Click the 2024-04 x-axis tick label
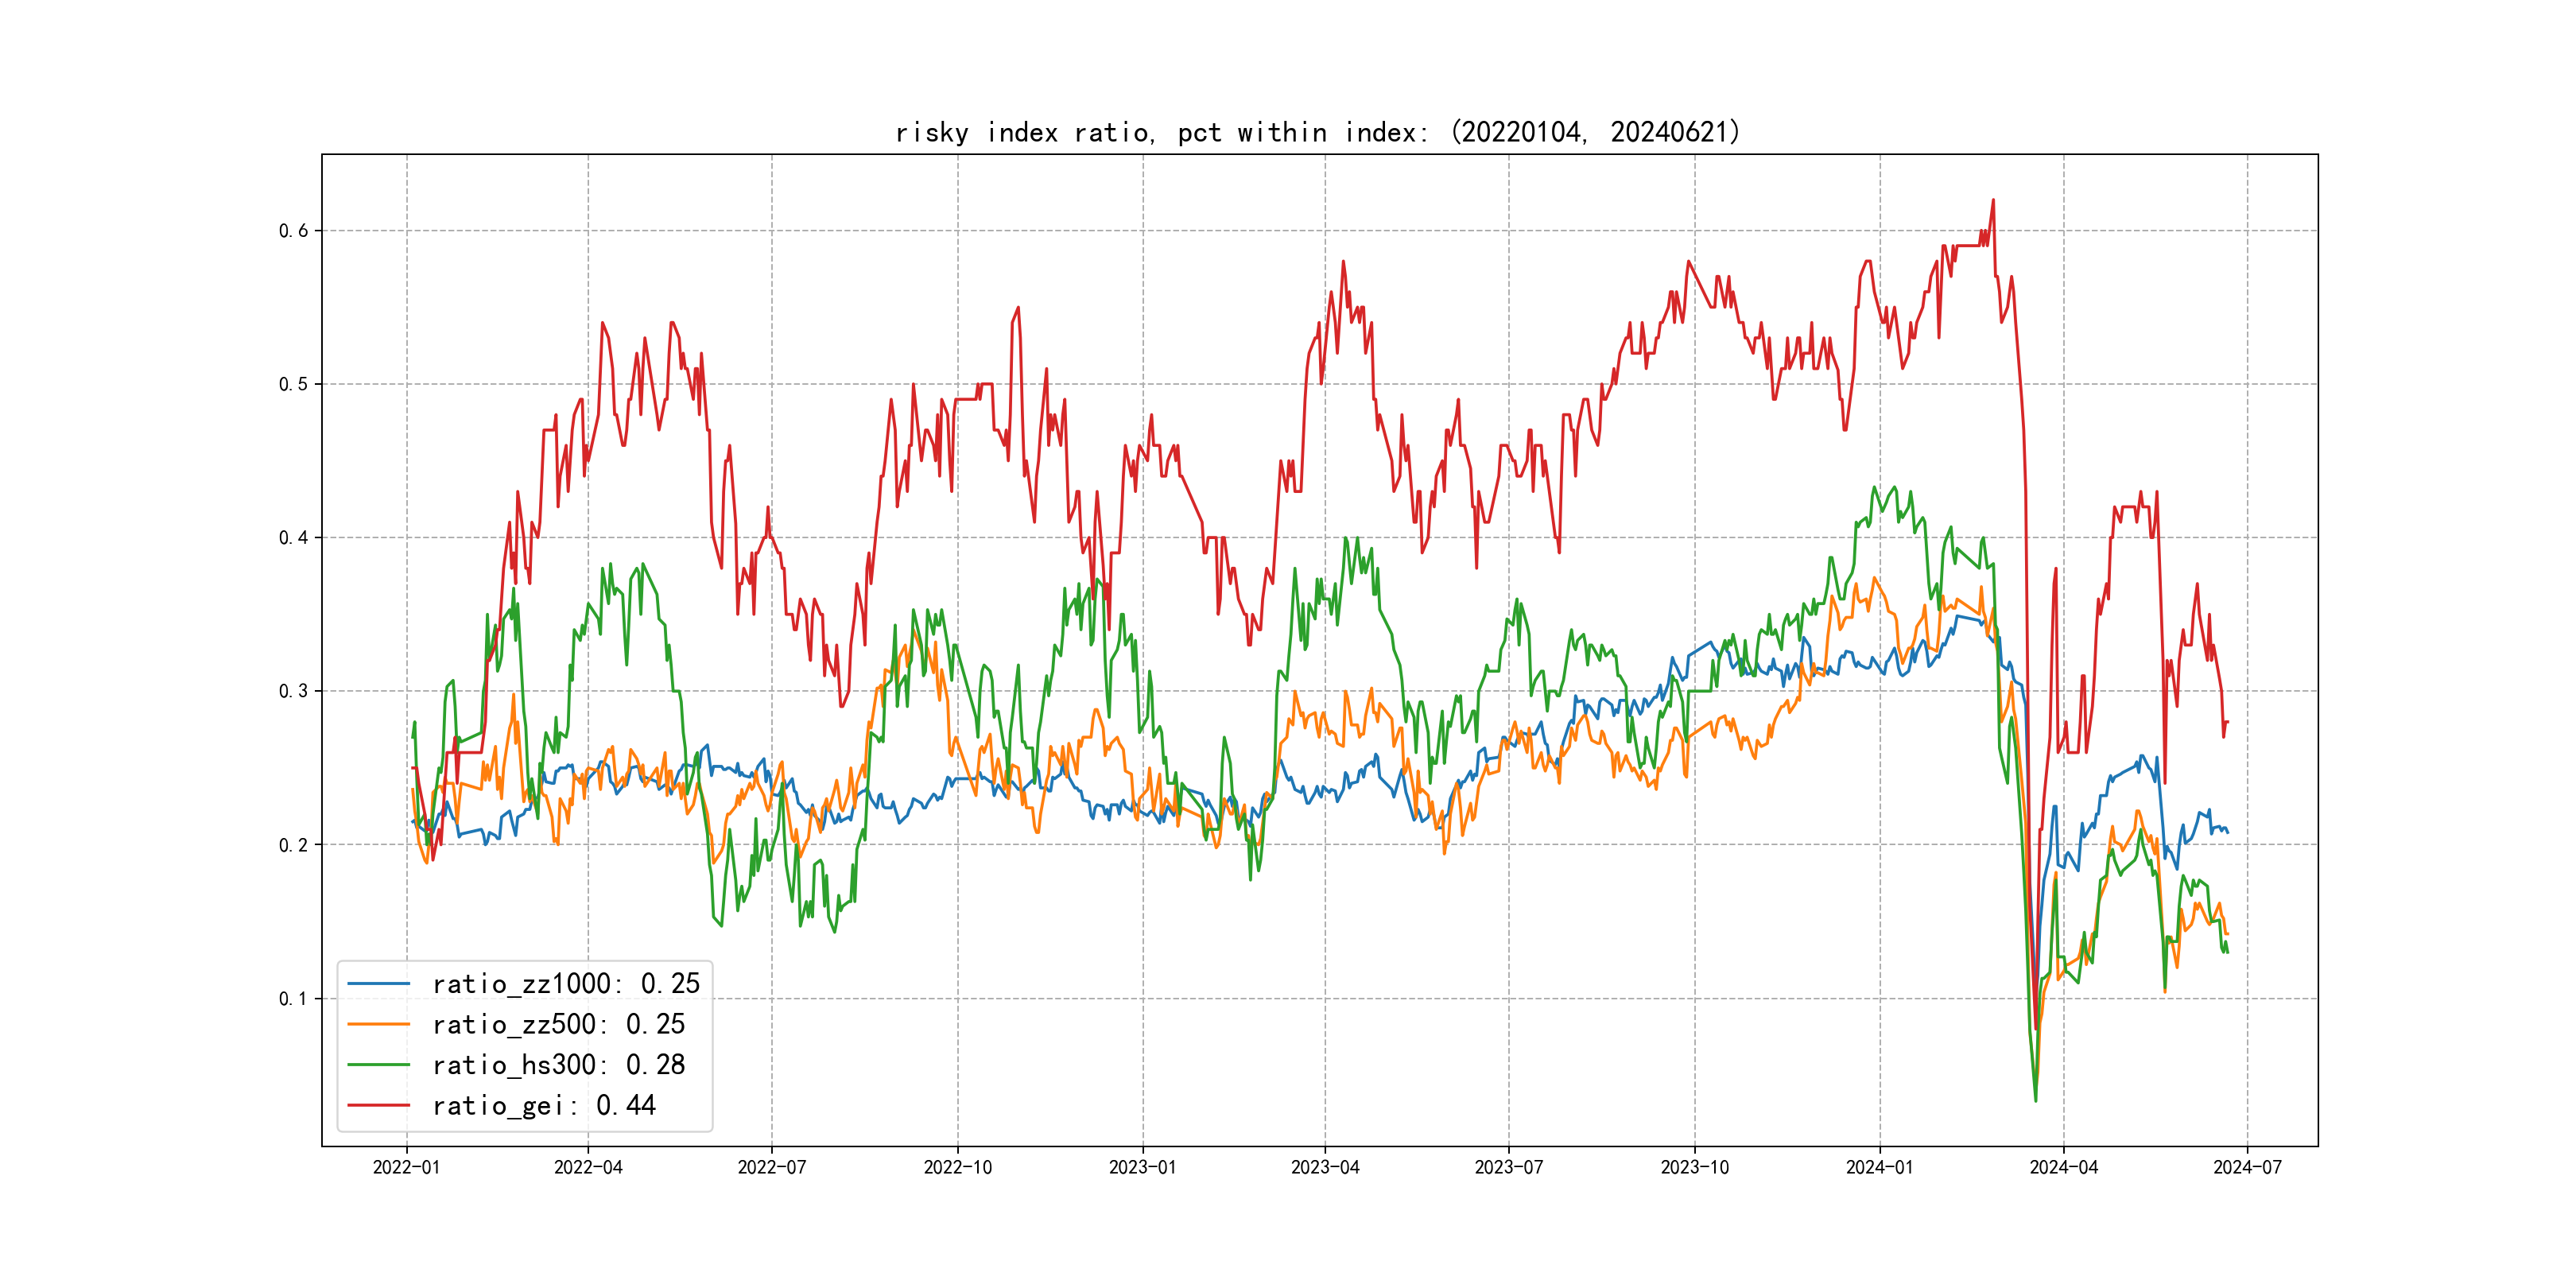2576x1288 pixels. [x=2063, y=1167]
